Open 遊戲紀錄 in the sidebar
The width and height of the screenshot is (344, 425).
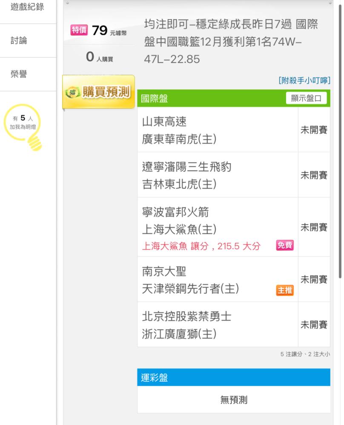[x=27, y=7]
